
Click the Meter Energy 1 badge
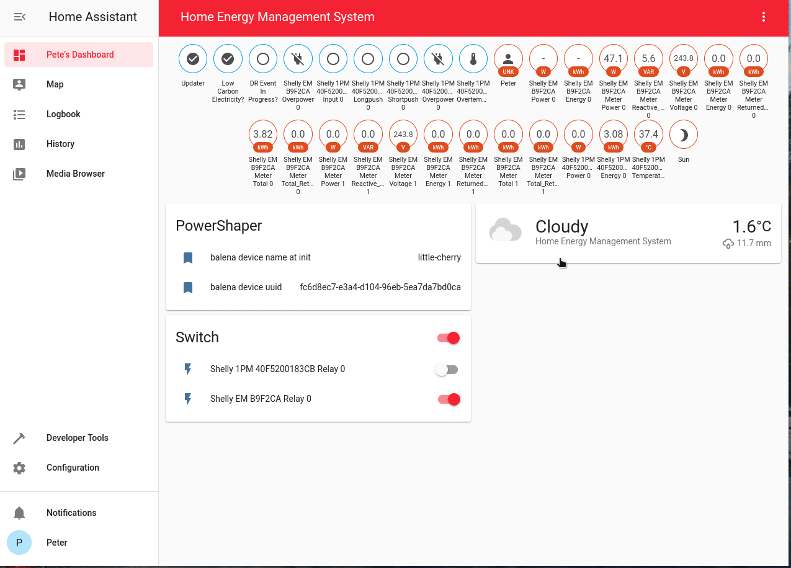pyautogui.click(x=438, y=135)
